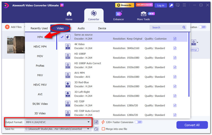Select the AV1 MP4 preset icon

point(68,75)
